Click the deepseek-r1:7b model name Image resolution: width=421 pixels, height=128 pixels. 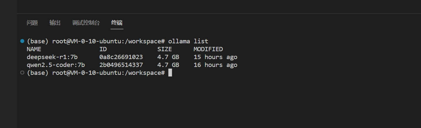52,57
